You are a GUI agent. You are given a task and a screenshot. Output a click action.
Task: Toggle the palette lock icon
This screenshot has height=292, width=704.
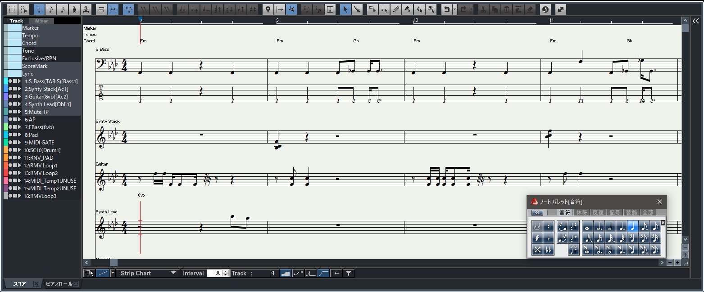[663, 223]
